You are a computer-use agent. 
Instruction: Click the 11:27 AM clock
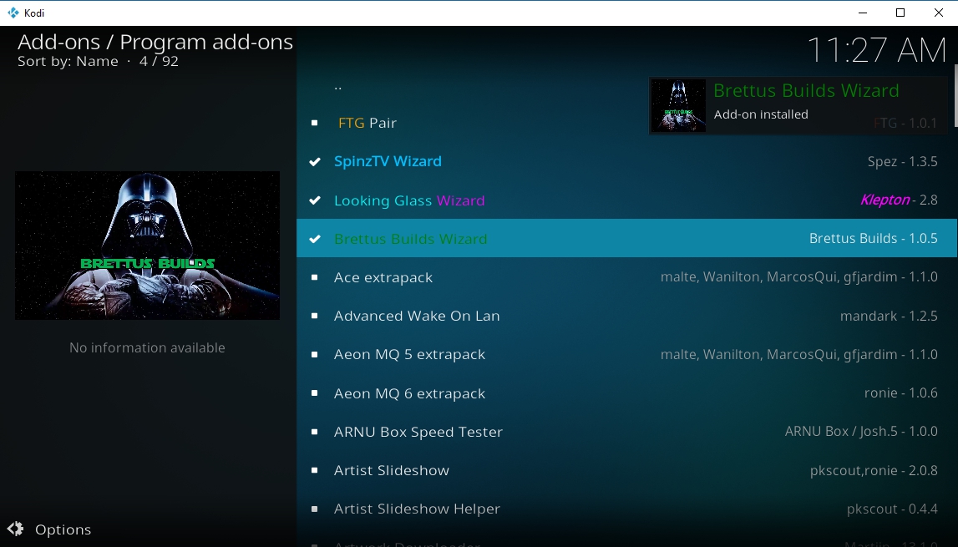[877, 49]
